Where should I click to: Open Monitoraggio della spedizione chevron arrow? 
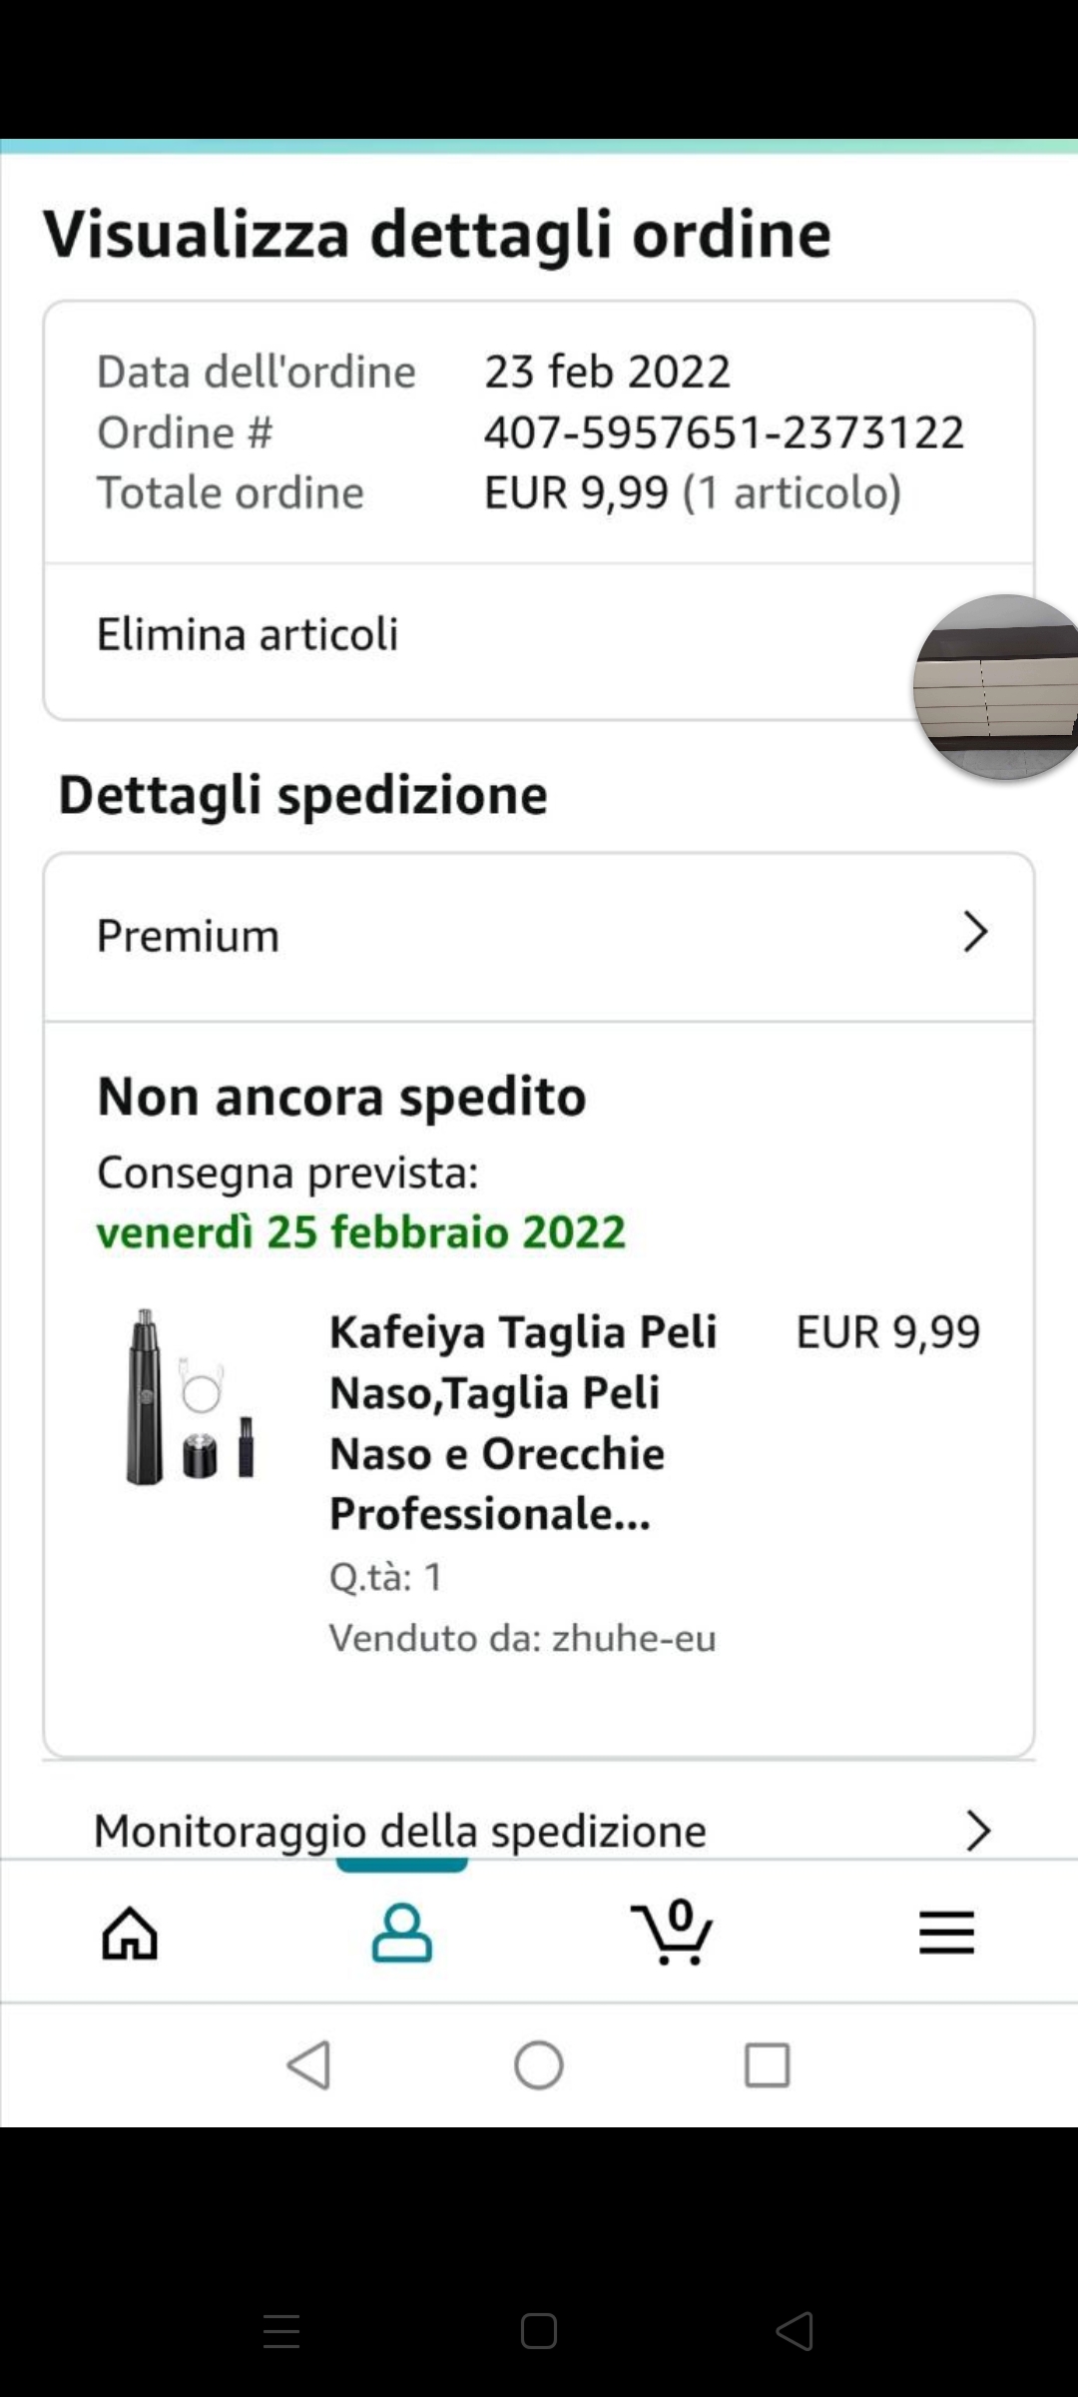point(977,1830)
